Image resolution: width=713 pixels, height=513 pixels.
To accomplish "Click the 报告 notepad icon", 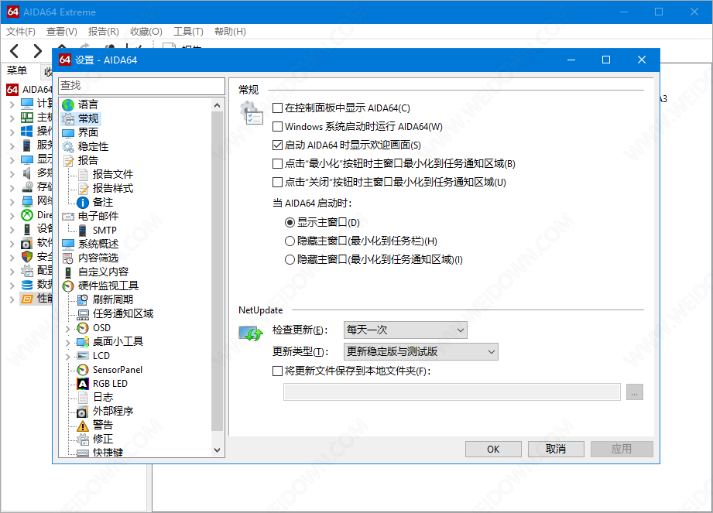I will [68, 161].
